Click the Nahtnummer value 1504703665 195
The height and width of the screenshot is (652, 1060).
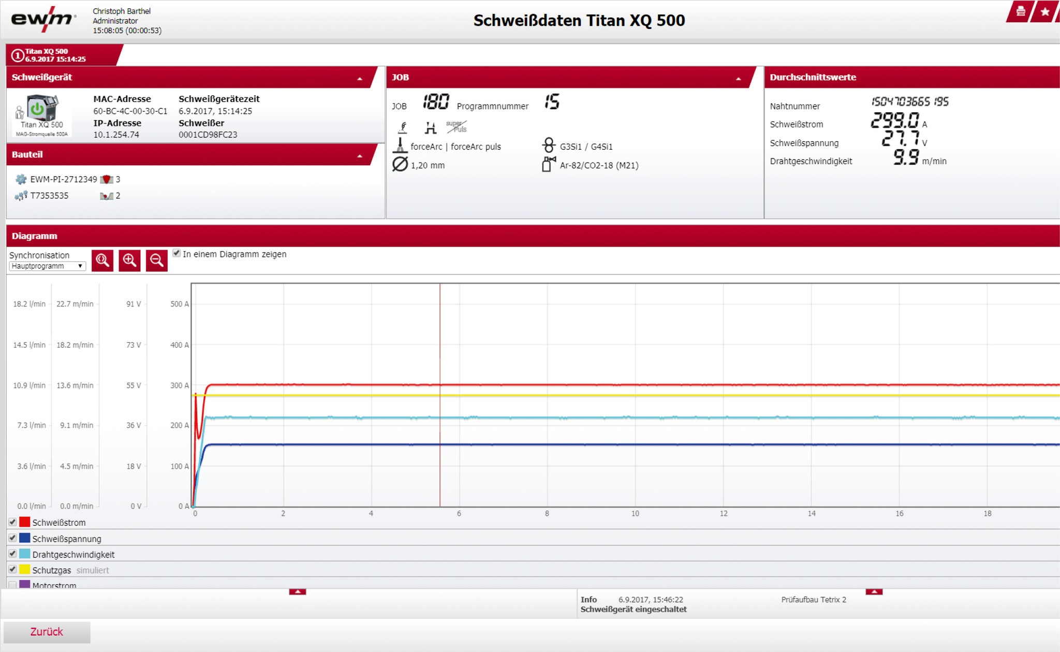pos(910,102)
